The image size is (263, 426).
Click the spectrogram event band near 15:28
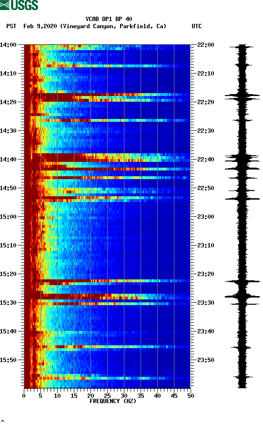pyautogui.click(x=107, y=297)
